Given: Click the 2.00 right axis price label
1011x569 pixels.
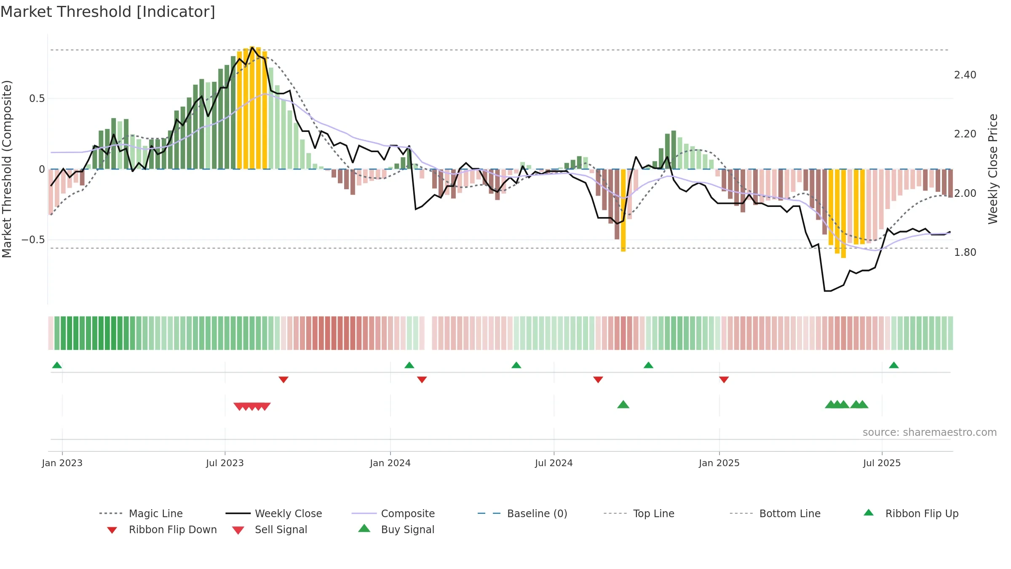Looking at the screenshot, I should (965, 193).
